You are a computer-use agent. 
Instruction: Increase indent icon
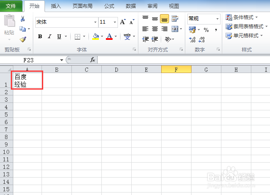point(155,39)
